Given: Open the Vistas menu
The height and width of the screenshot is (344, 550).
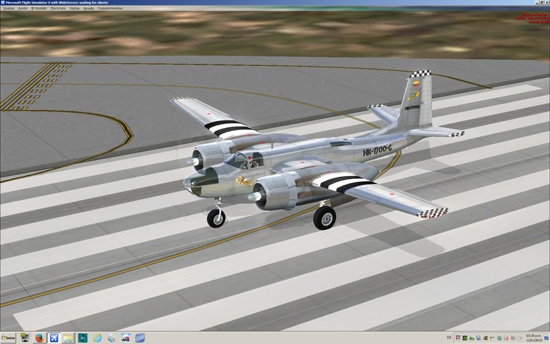Looking at the screenshot, I should pos(74,8).
